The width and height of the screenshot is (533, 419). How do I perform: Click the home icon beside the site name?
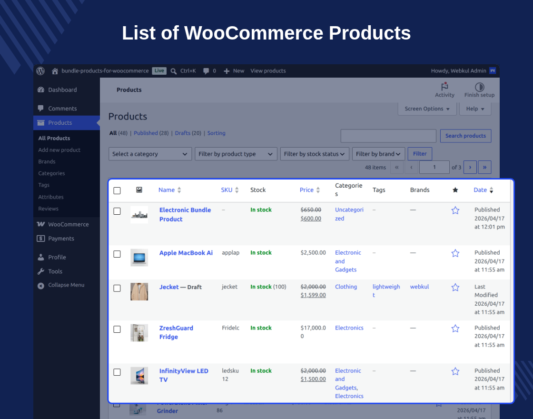55,71
